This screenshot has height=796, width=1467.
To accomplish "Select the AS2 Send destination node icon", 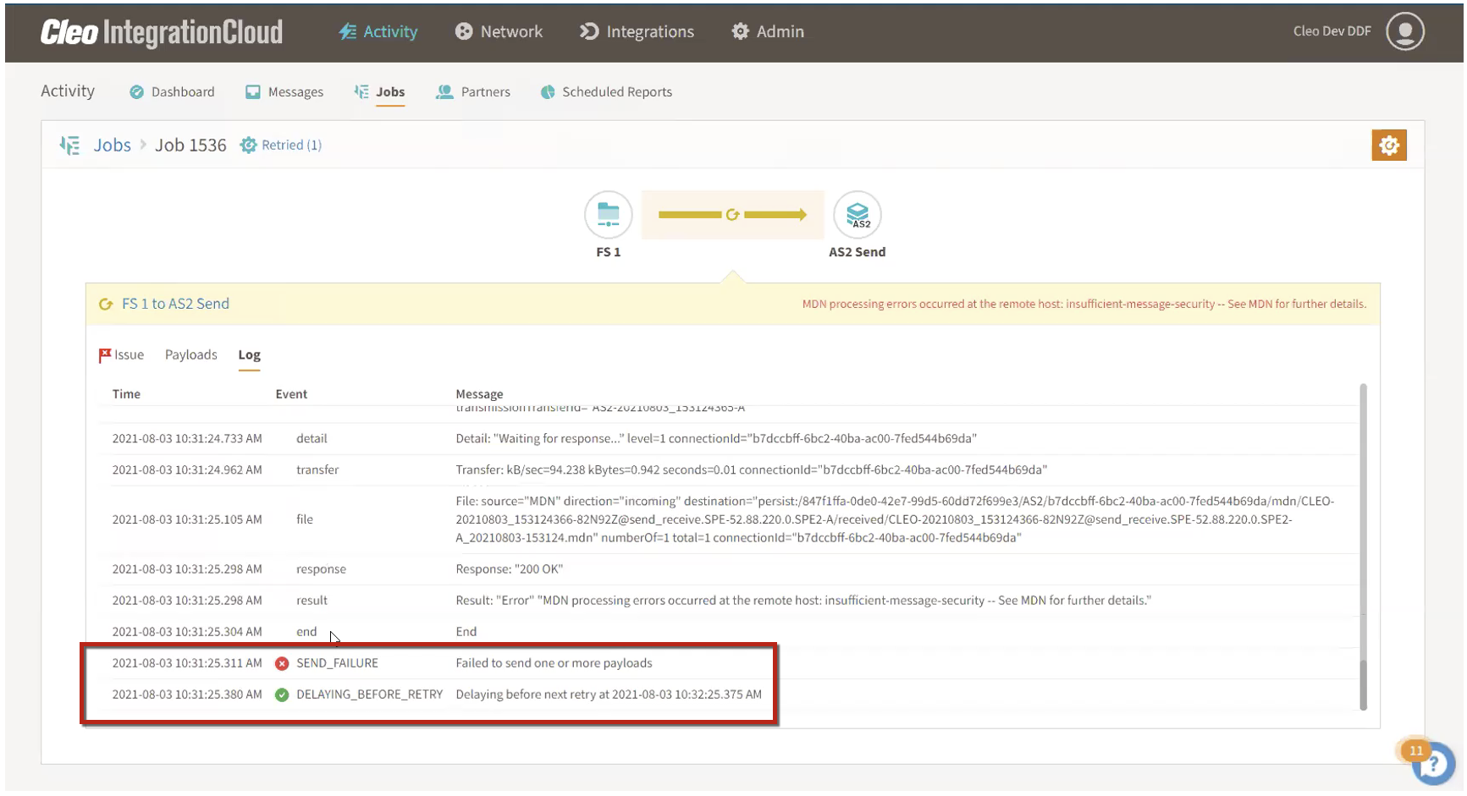I will coord(858,215).
